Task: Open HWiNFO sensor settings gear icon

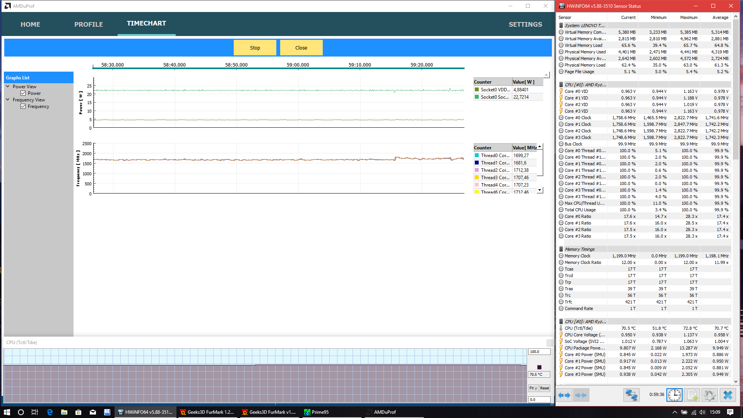Action: tap(709, 395)
